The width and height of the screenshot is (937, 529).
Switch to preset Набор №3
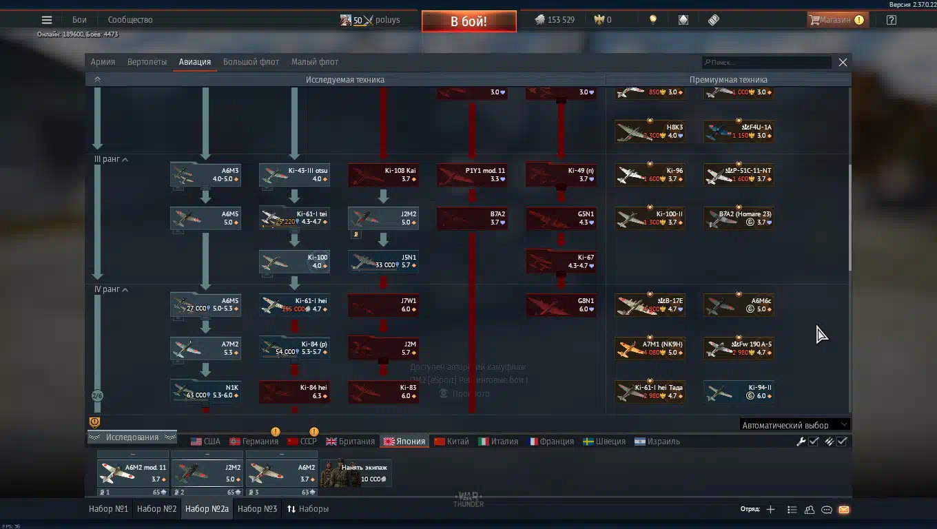coord(258,509)
